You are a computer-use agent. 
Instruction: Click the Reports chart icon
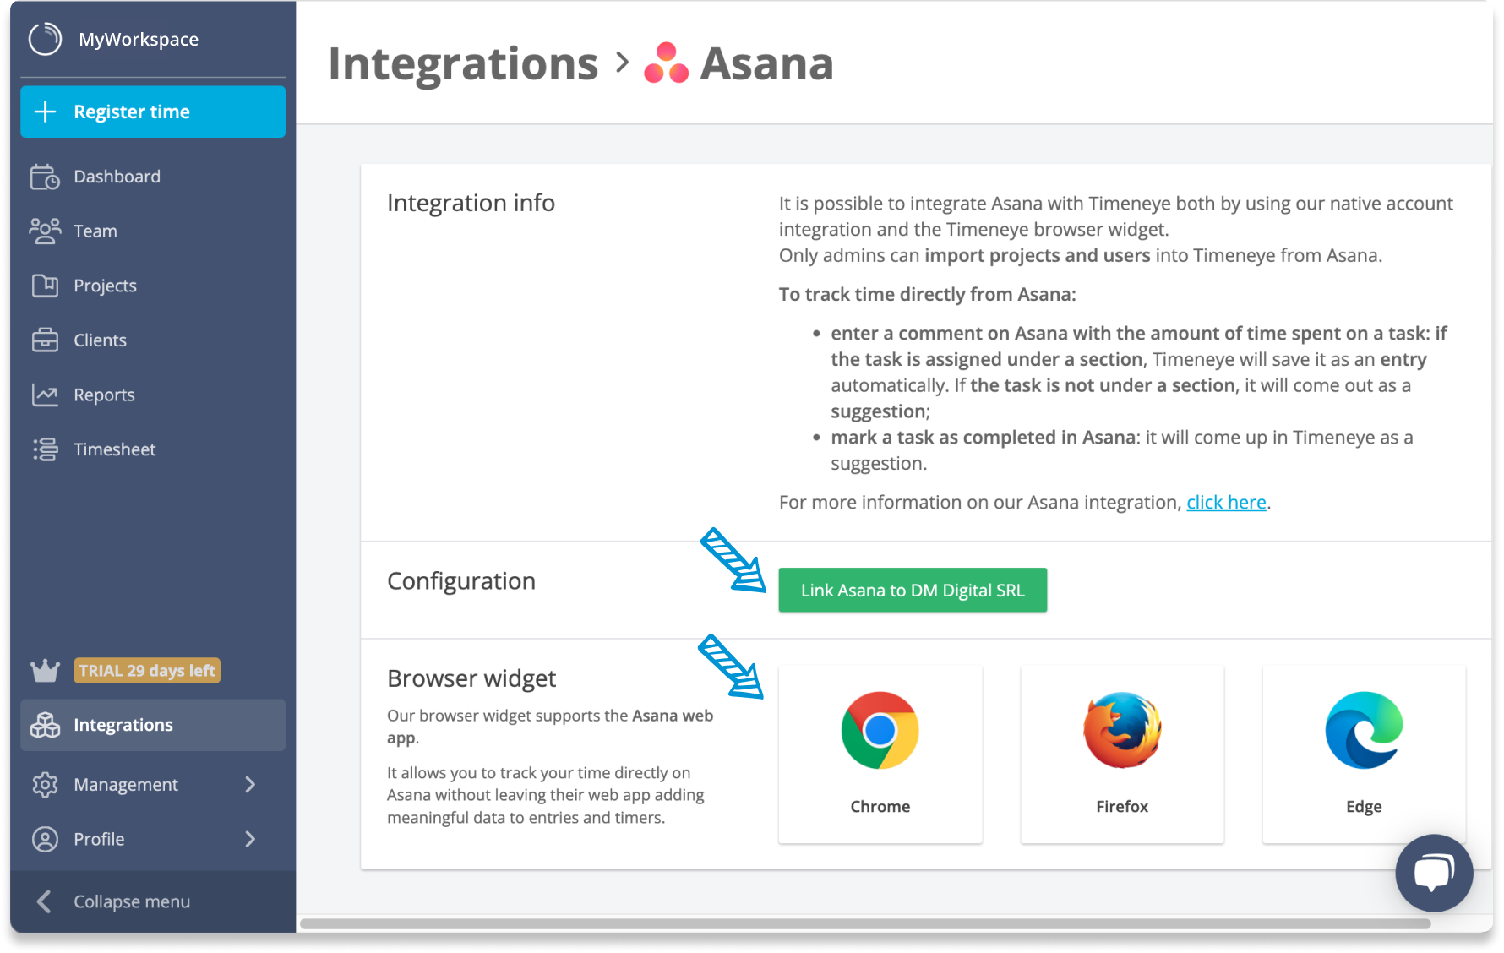pyautogui.click(x=45, y=395)
